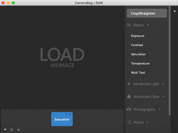
Task: Add the Temperature adjustment
Action: tap(140, 63)
